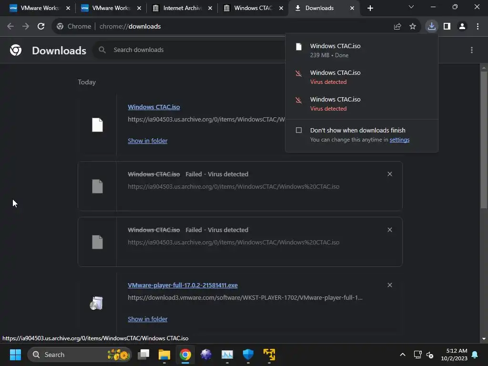The width and height of the screenshot is (488, 366).
Task: Click the Chrome logo beside Downloads title
Action: (x=16, y=50)
